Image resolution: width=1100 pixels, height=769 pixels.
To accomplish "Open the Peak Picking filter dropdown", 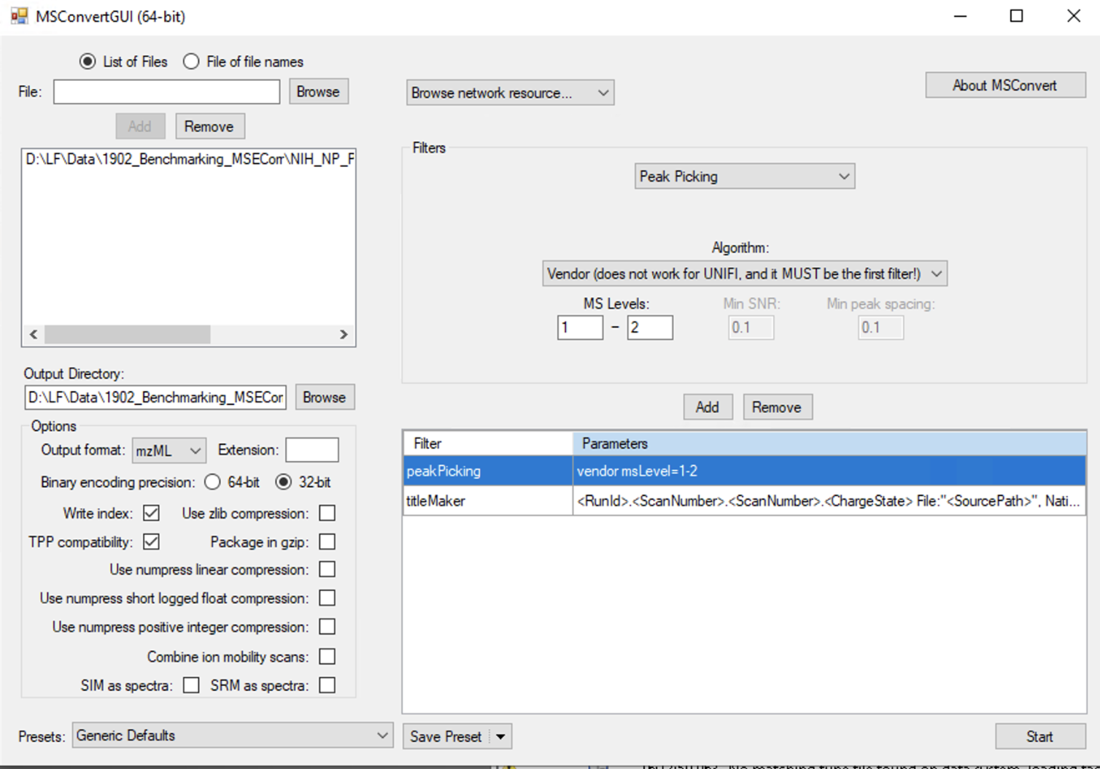I will point(744,177).
